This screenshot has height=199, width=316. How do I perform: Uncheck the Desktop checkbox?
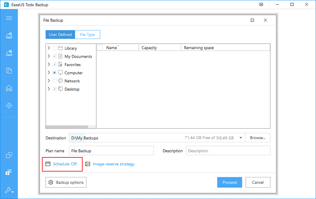[x=55, y=89]
